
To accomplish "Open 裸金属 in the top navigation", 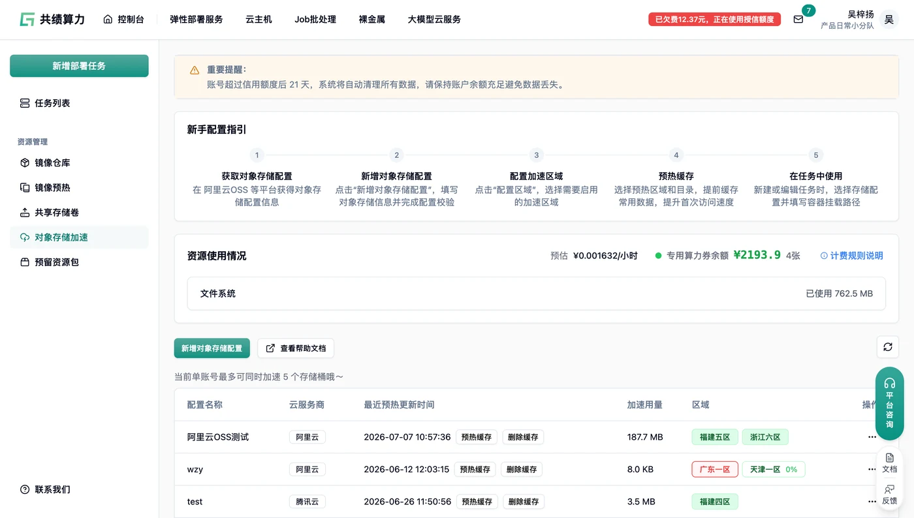I will [372, 20].
